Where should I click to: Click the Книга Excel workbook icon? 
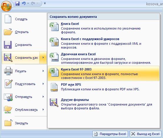click(54, 27)
